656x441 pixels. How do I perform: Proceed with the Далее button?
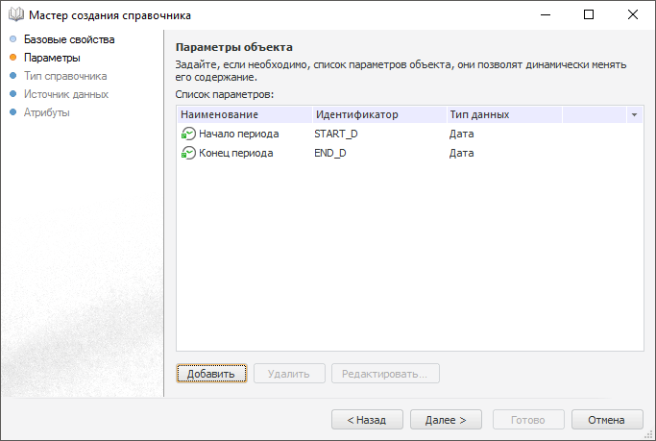[446, 420]
